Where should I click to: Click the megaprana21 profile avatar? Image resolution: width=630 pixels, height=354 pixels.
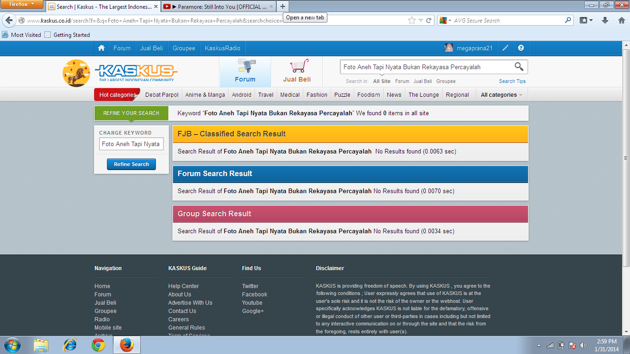point(449,48)
